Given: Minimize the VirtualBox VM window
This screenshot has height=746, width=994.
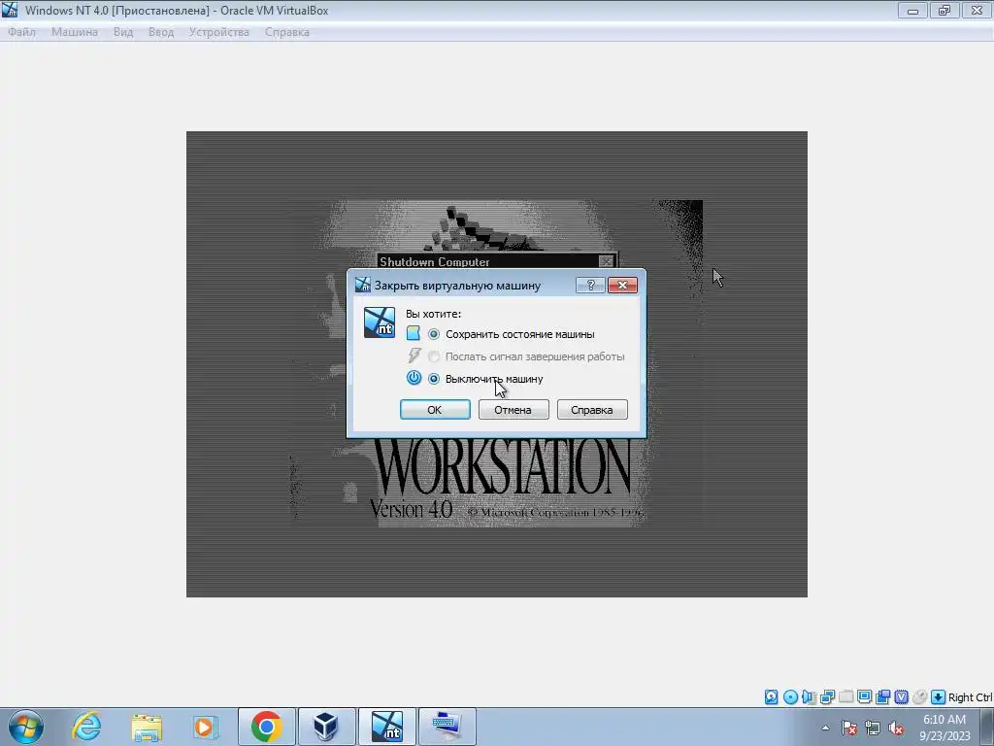Looking at the screenshot, I should (x=912, y=10).
